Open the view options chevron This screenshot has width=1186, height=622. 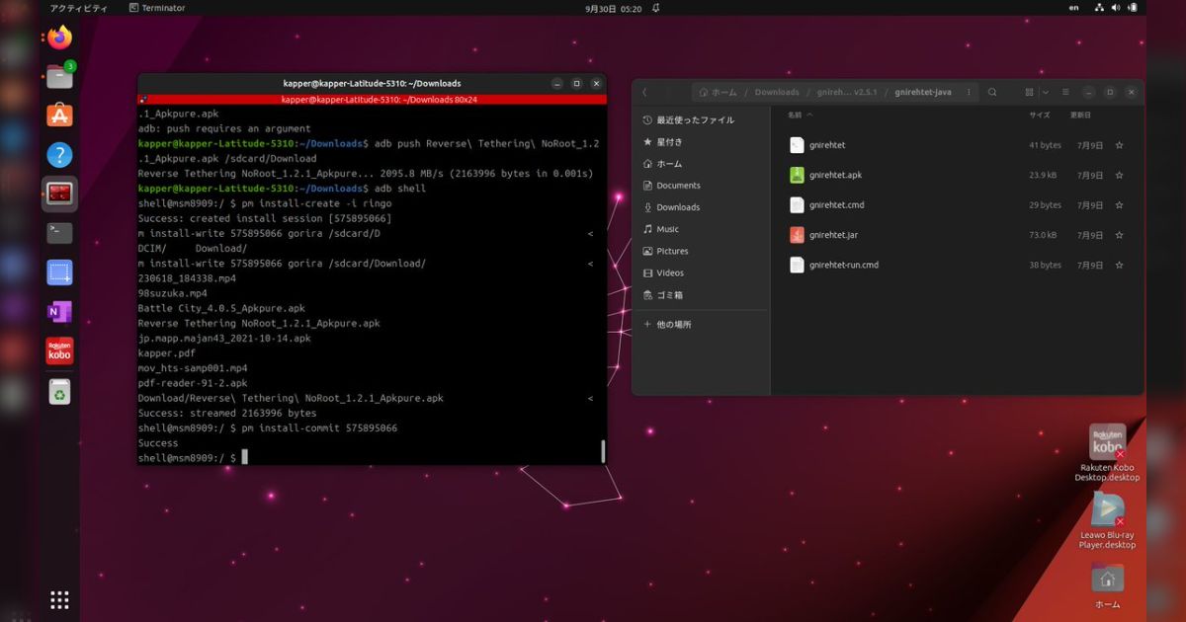coord(1046,91)
